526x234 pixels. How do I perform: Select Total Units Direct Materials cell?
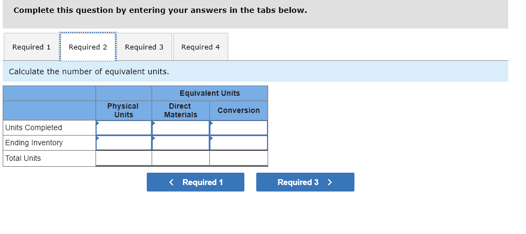[x=181, y=158]
